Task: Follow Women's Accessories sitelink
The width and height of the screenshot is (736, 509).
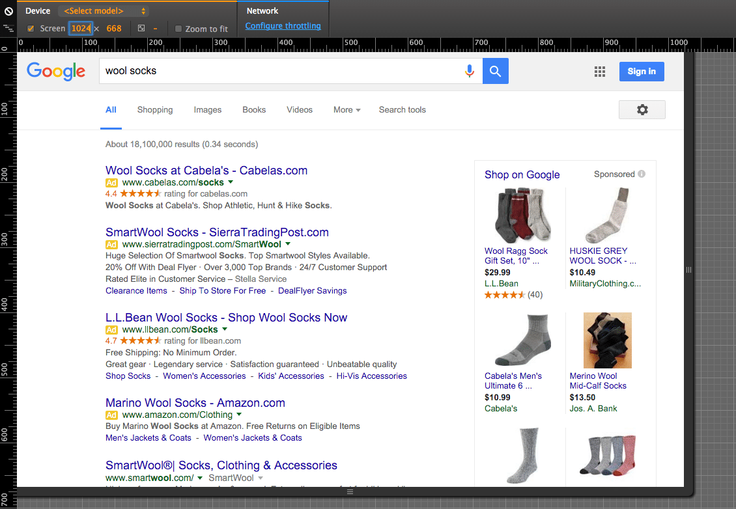Action: (x=204, y=376)
